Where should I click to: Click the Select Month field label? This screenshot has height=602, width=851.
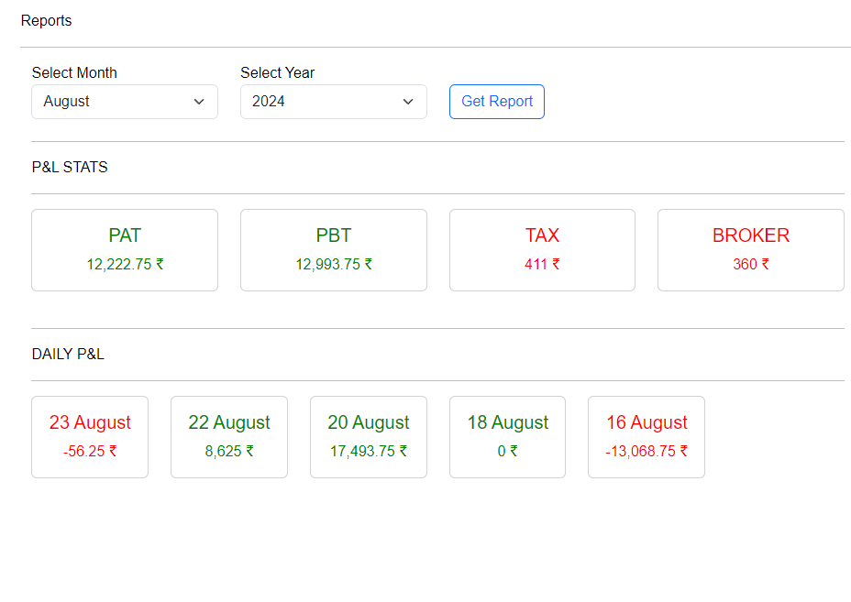click(74, 72)
